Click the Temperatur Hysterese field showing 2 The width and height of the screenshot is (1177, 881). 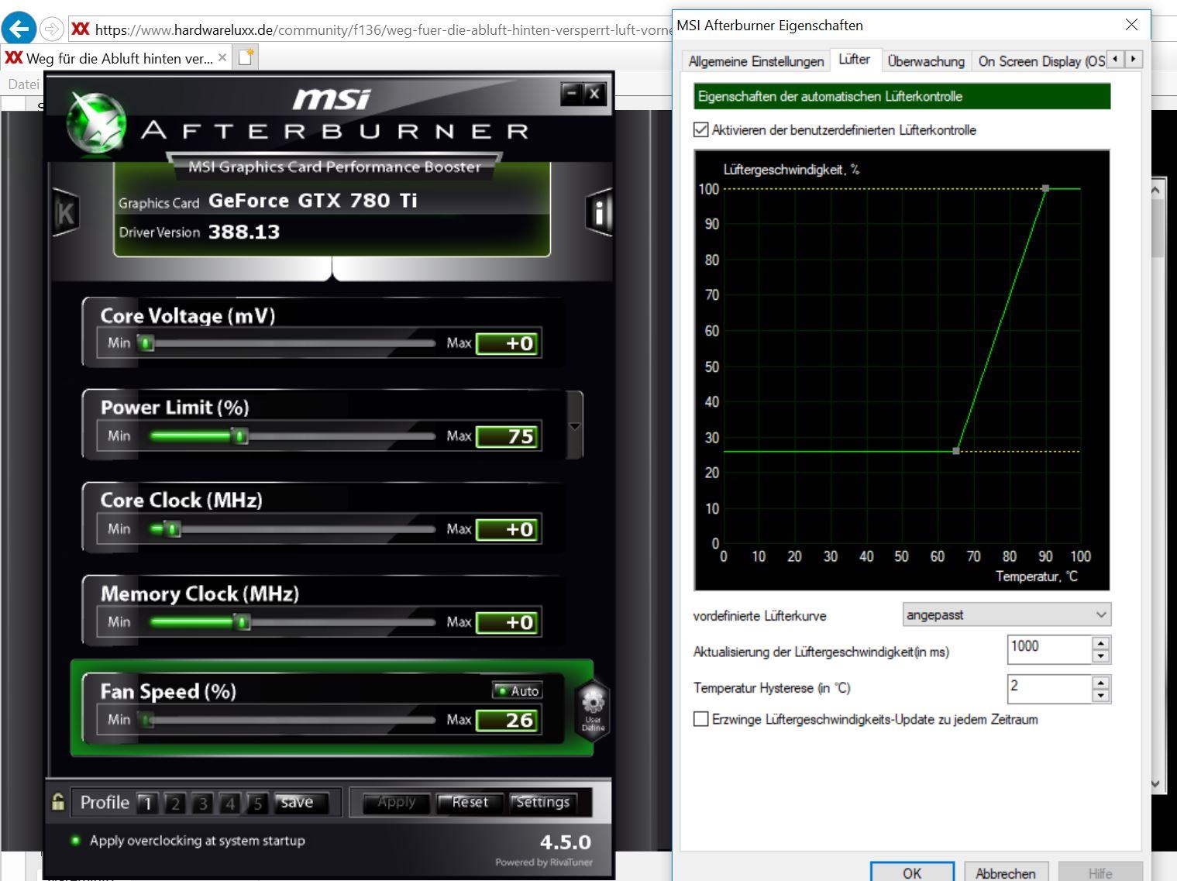[x=1050, y=689]
